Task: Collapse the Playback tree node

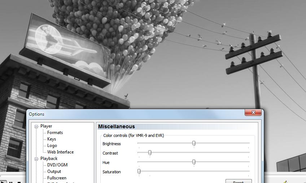Action: (36, 159)
